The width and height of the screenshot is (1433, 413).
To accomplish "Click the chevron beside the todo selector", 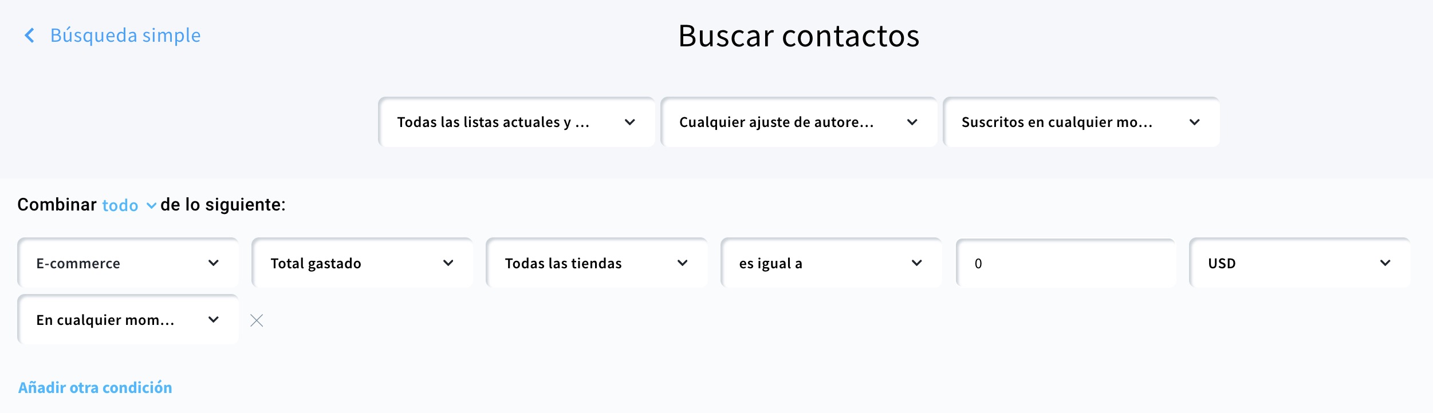I will coord(151,206).
